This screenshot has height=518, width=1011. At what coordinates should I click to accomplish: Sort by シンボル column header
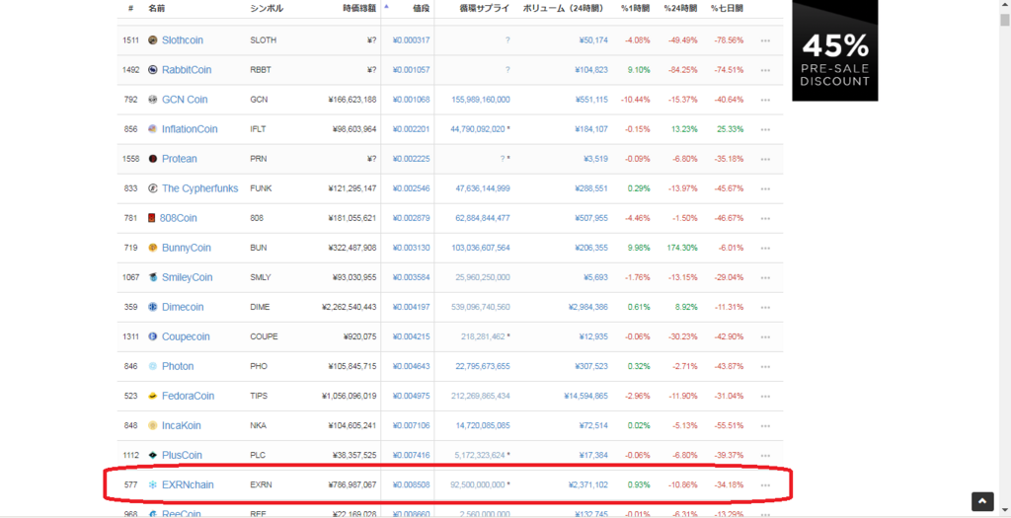click(x=267, y=8)
